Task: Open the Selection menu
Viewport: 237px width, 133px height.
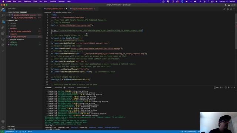Action: 27,1
